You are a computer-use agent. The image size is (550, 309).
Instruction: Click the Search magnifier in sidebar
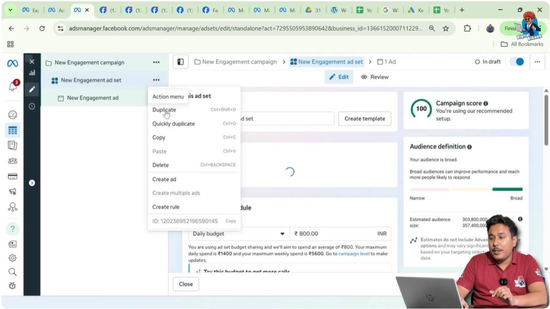click(x=13, y=272)
